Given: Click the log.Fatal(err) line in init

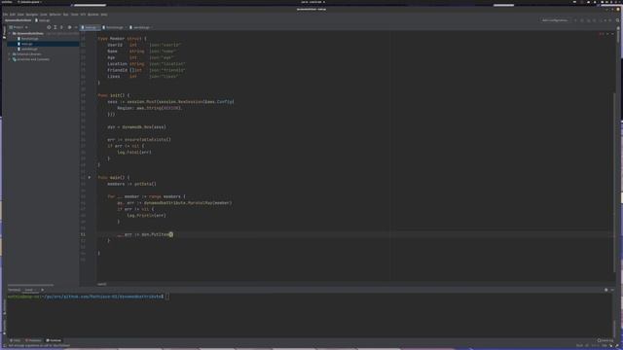Looking at the screenshot, I should (x=134, y=152).
